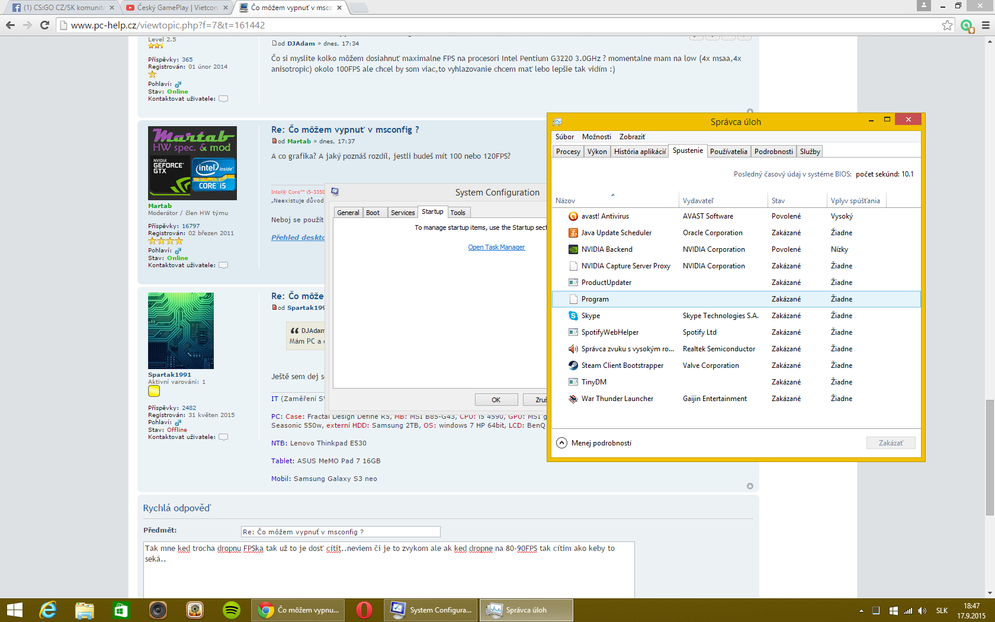Screen dimensions: 995x622
Task: Open the Súbor menu in Task Manager
Action: pyautogui.click(x=564, y=137)
